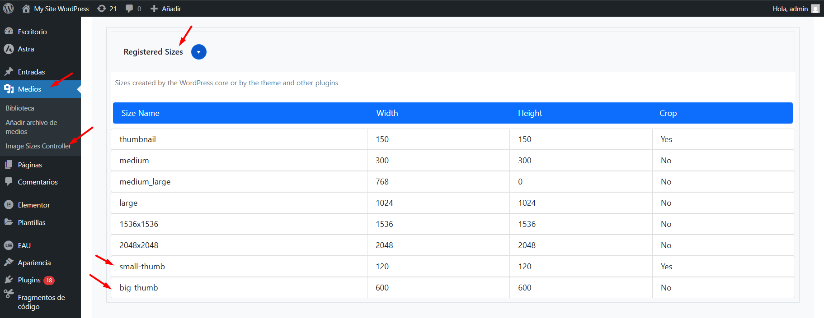Click the EAU icon in sidebar

(9, 245)
